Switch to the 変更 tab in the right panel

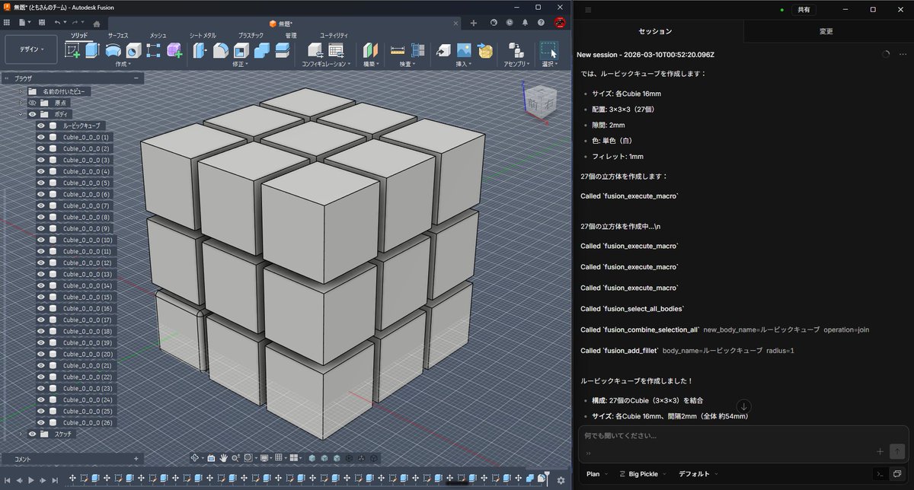click(x=826, y=31)
